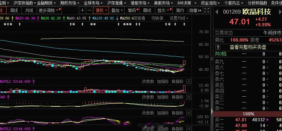Click 查看完整档买卖盘 link
This screenshot has height=131, width=282.
pos(248,47)
